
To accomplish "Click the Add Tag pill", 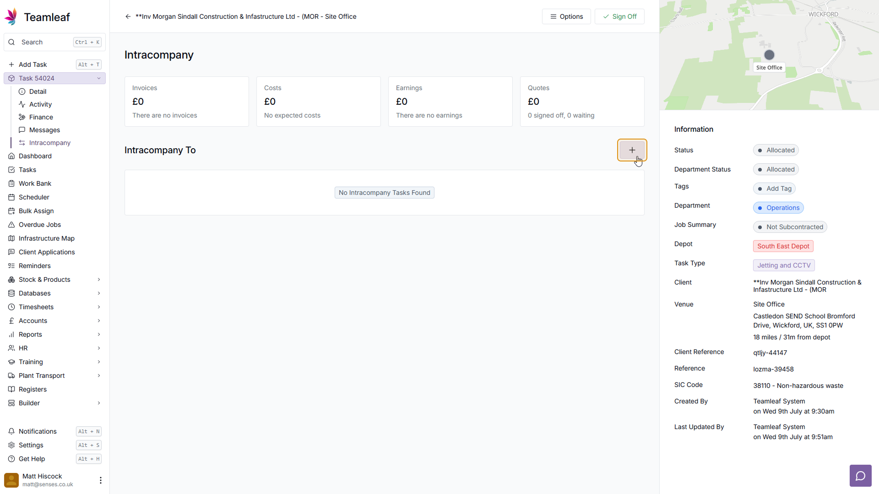I will 774,188.
